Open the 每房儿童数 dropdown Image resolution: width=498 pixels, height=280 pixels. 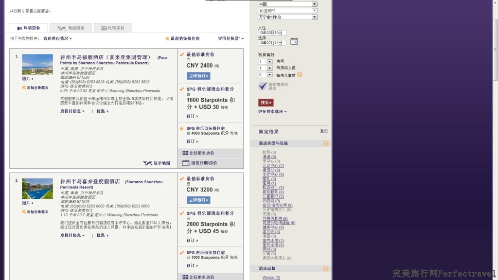[x=265, y=74]
